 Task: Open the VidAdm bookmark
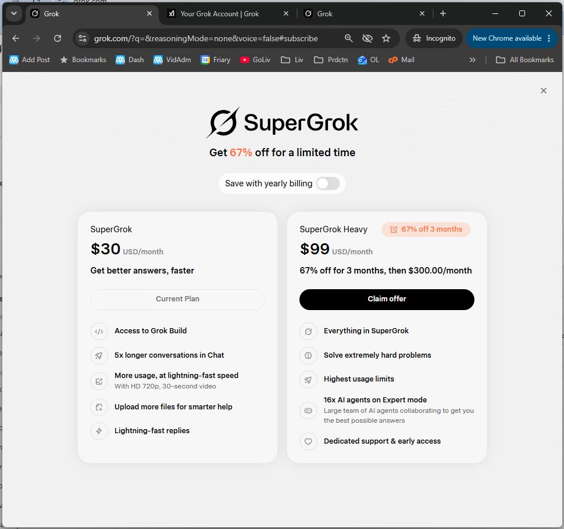tap(172, 60)
